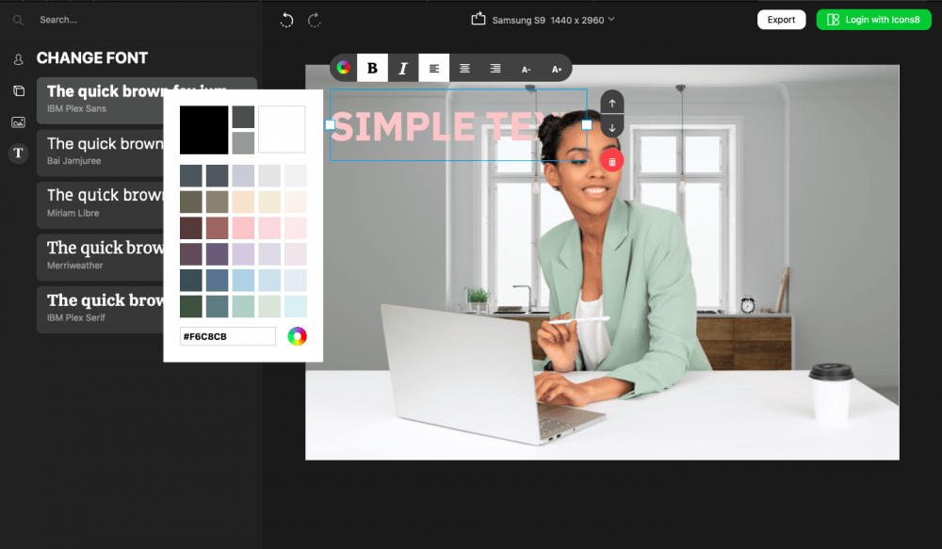This screenshot has width=942, height=549.
Task: Click the people icon in left sidebar
Action: click(18, 59)
